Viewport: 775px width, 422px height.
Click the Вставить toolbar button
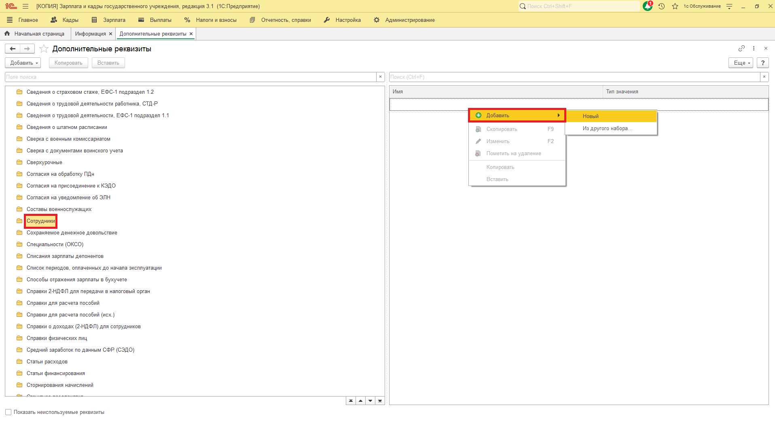108,63
